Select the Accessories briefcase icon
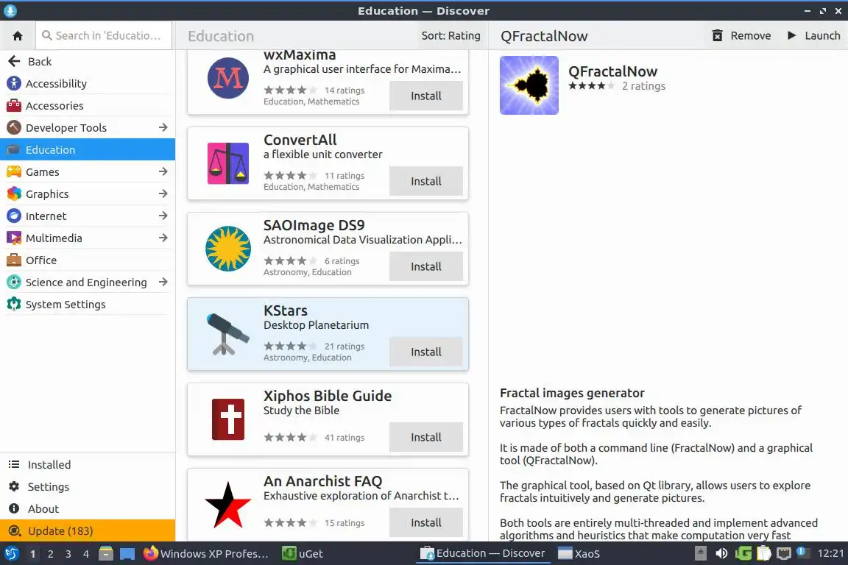 [13, 105]
